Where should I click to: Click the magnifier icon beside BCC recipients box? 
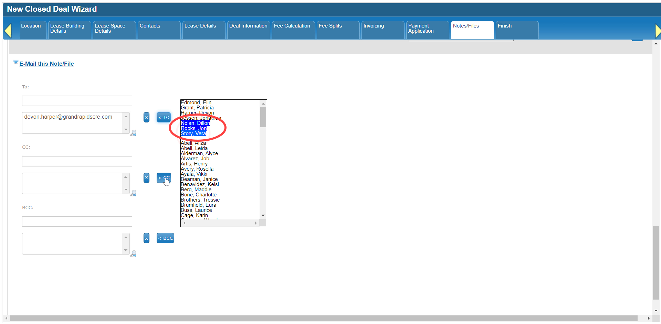(134, 254)
